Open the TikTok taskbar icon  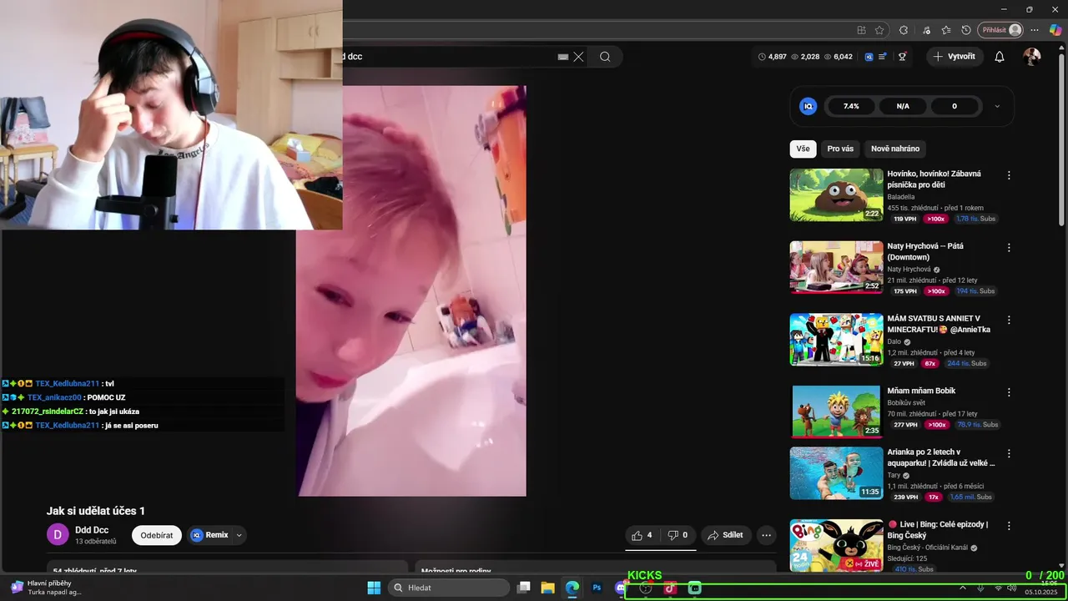coord(670,588)
